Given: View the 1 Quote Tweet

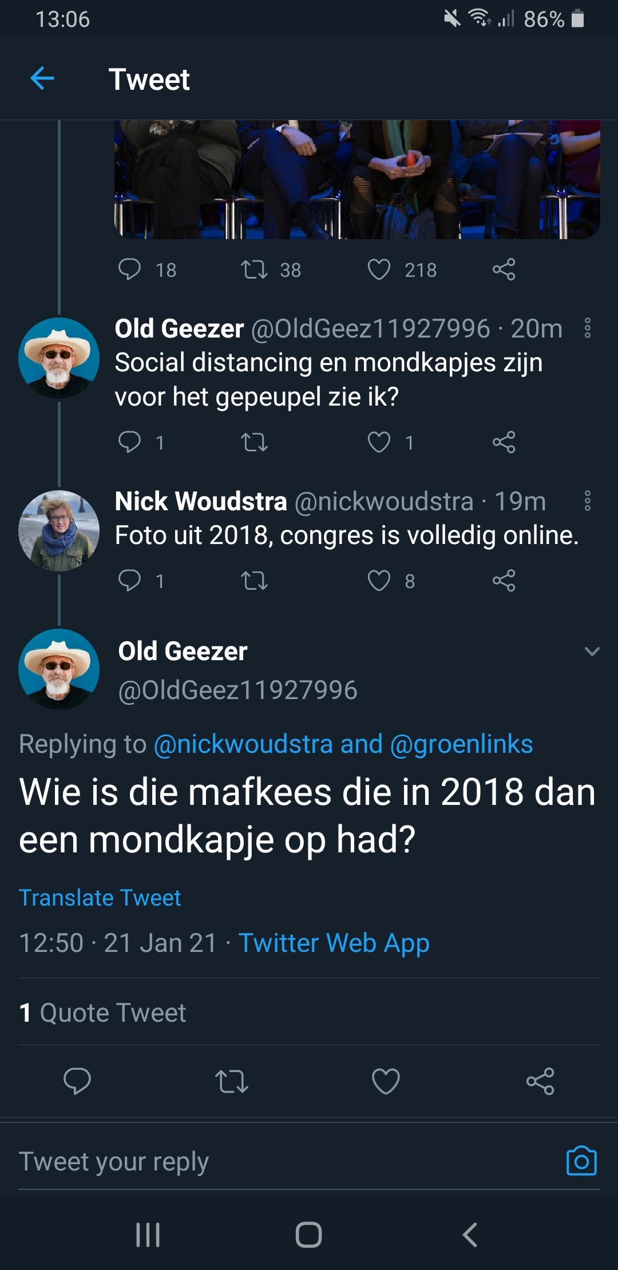Looking at the screenshot, I should (103, 1013).
